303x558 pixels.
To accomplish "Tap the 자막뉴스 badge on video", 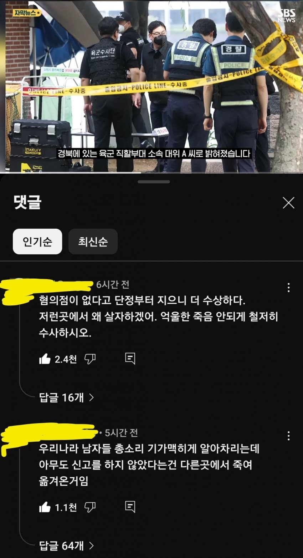I will (x=27, y=13).
